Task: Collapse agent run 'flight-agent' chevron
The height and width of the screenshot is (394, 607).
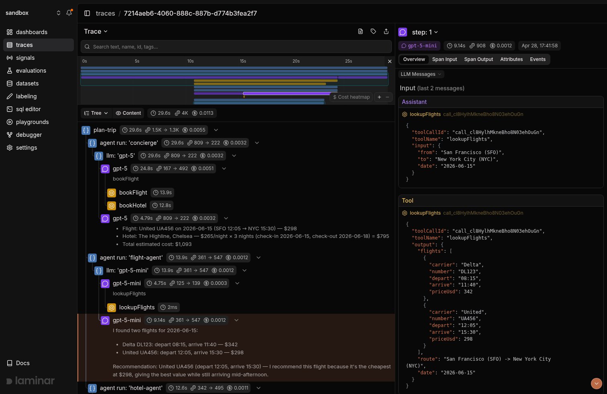Action: [x=259, y=258]
